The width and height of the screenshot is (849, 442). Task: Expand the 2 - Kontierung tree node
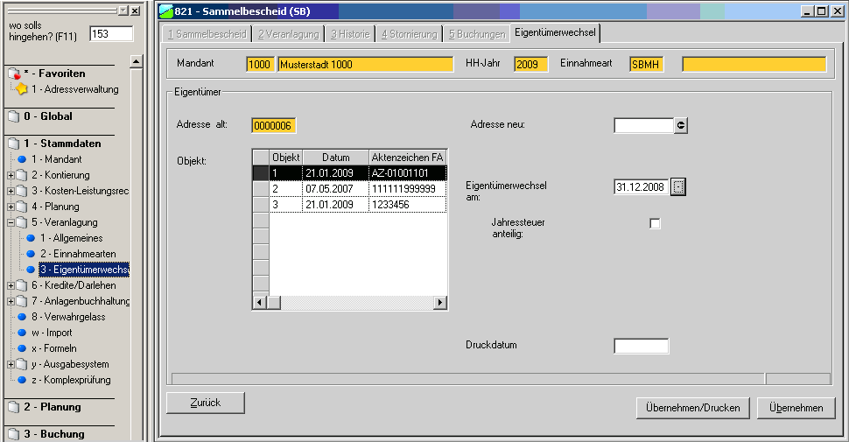click(11, 175)
